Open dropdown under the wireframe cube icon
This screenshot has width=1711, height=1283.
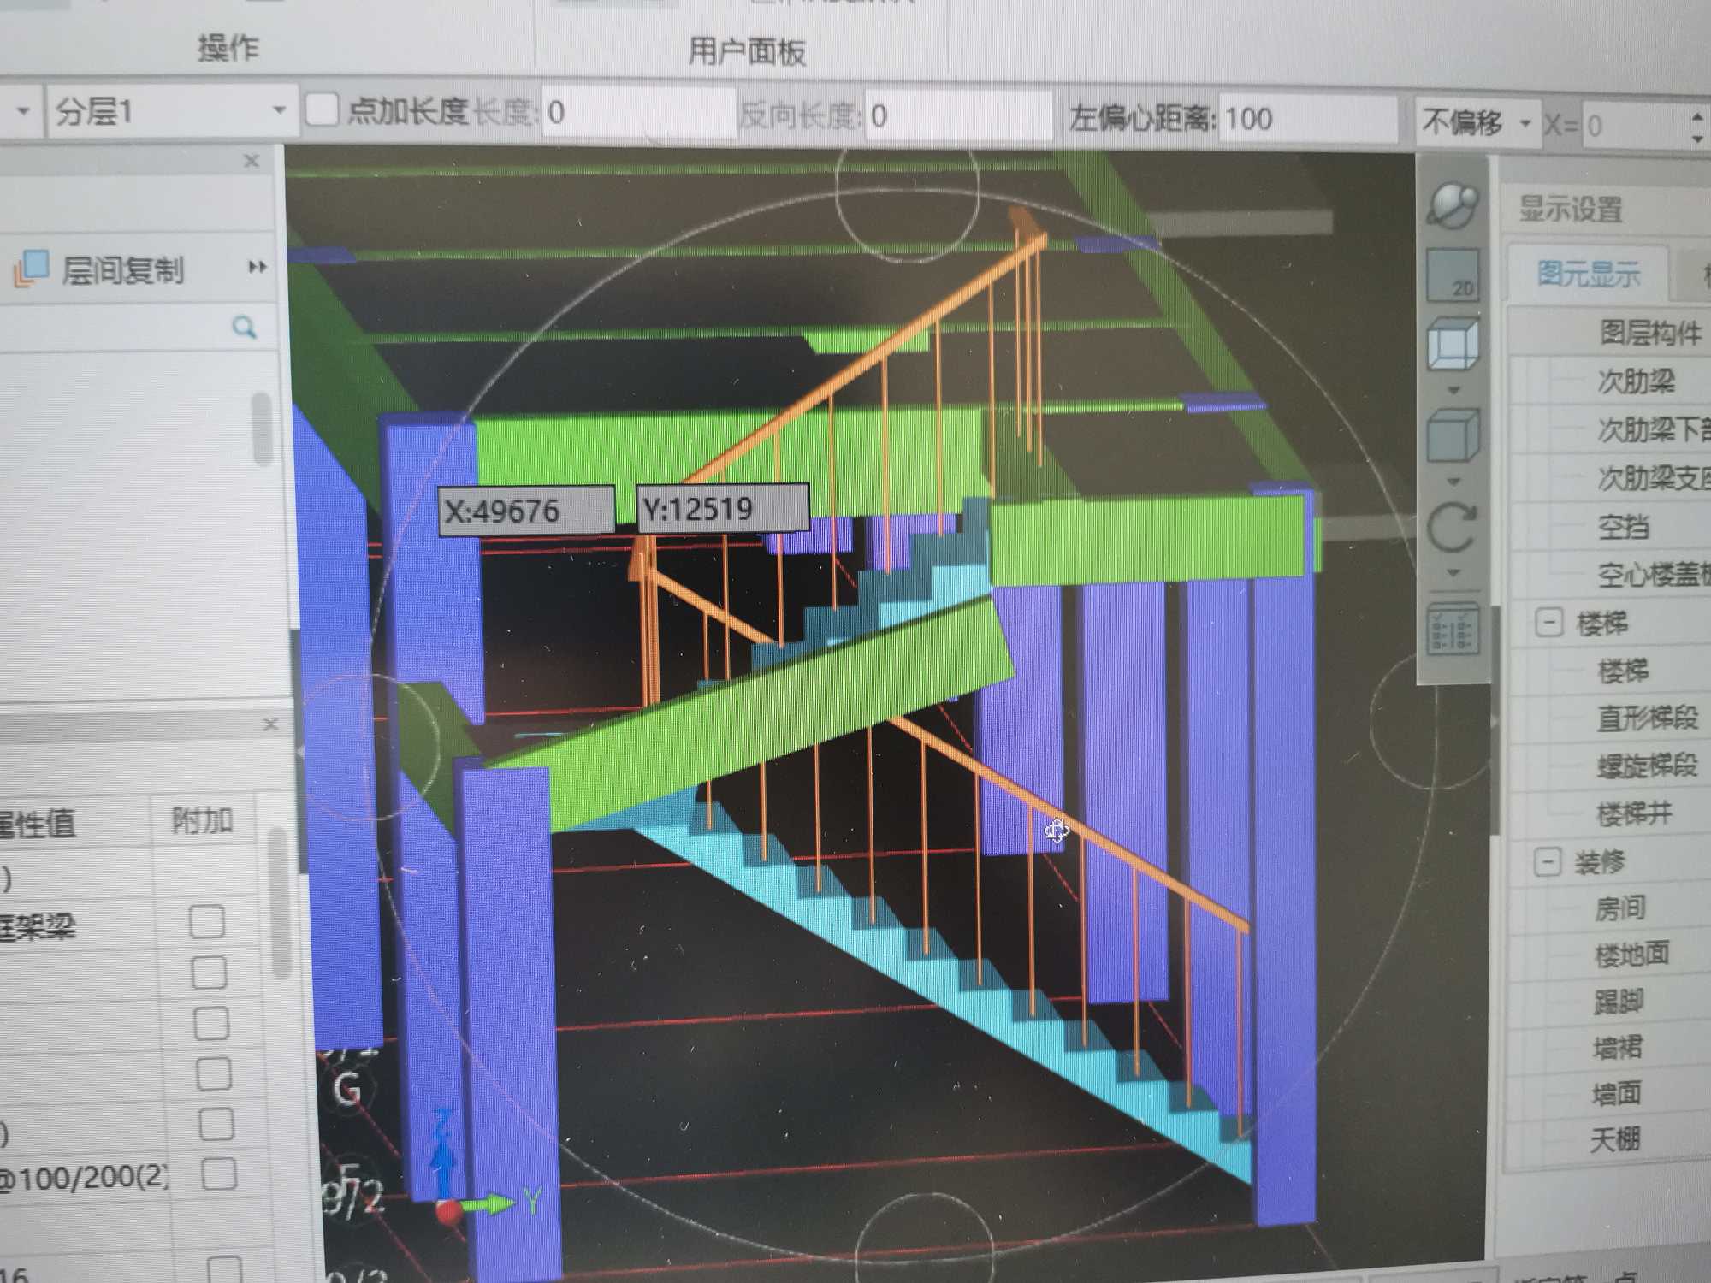tap(1453, 390)
